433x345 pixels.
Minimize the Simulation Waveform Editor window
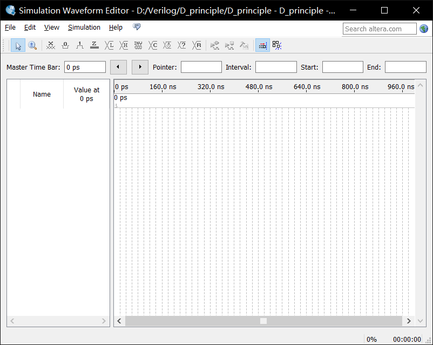pyautogui.click(x=353, y=10)
